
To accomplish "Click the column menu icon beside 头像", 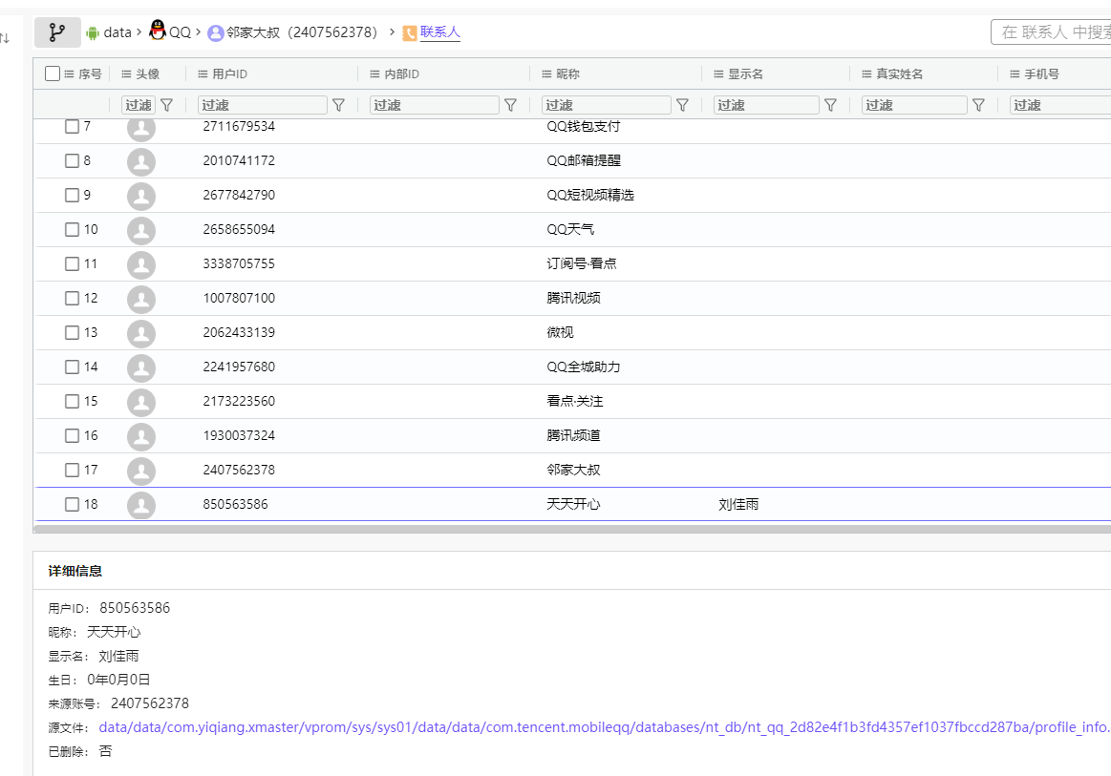I will click(126, 73).
